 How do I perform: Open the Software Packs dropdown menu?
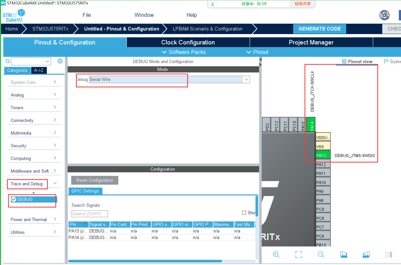click(x=184, y=52)
